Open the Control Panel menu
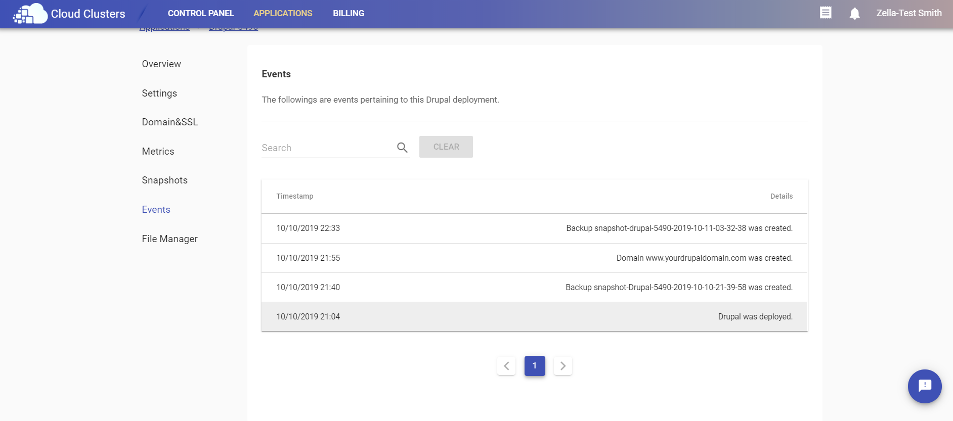Screen dimensions: 953x421 click(201, 14)
